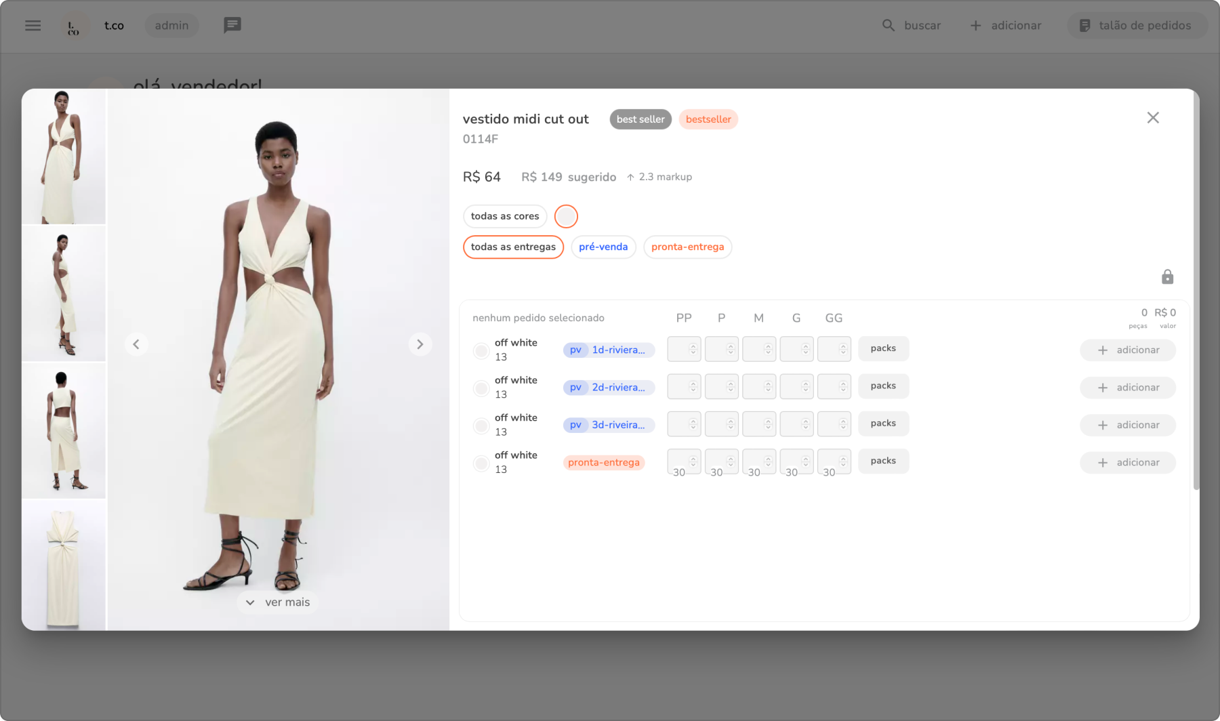1220x721 pixels.
Task: Filter by pronta-entrega delivery chip
Action: [x=687, y=247]
